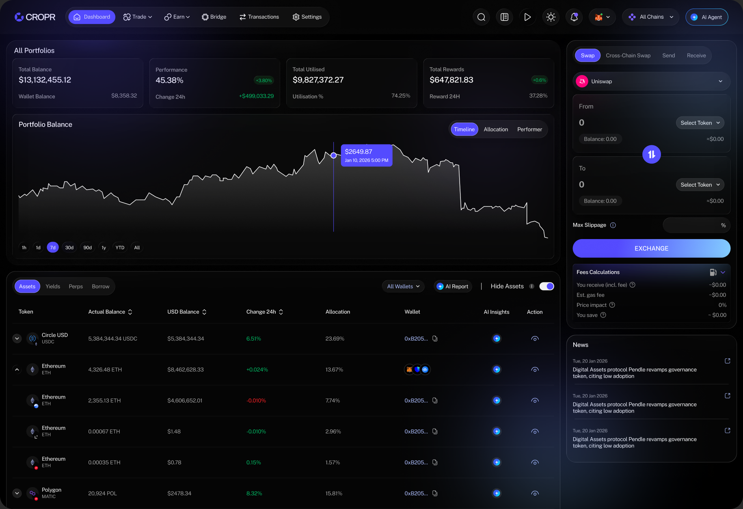View Polygon row action eye icon
This screenshot has height=509, width=743.
[535, 493]
